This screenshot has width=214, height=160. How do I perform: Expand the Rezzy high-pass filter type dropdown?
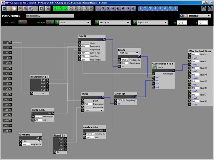[129, 53]
